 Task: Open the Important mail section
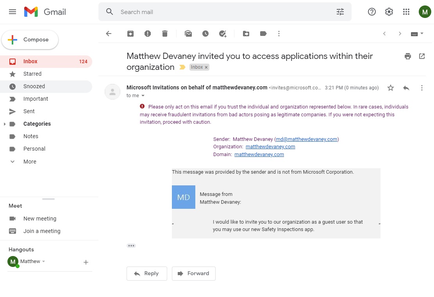[x=36, y=99]
